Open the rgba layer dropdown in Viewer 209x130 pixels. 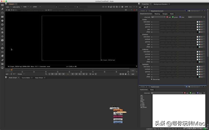click(x=8, y=7)
